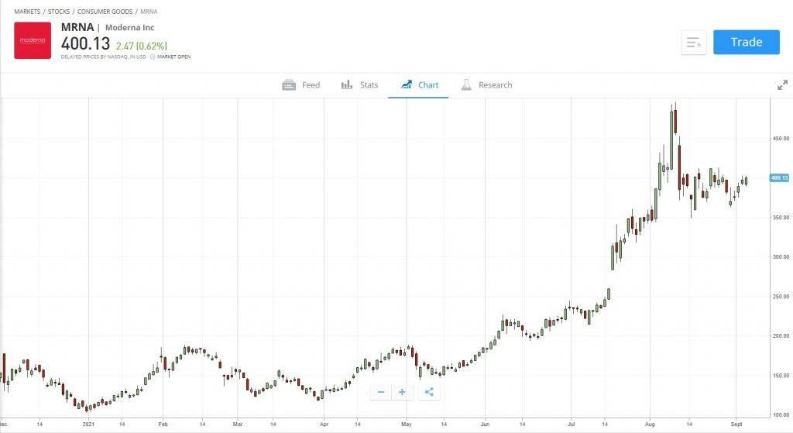Open the Feed tab
Viewport: 793px width, 433px height.
300,85
